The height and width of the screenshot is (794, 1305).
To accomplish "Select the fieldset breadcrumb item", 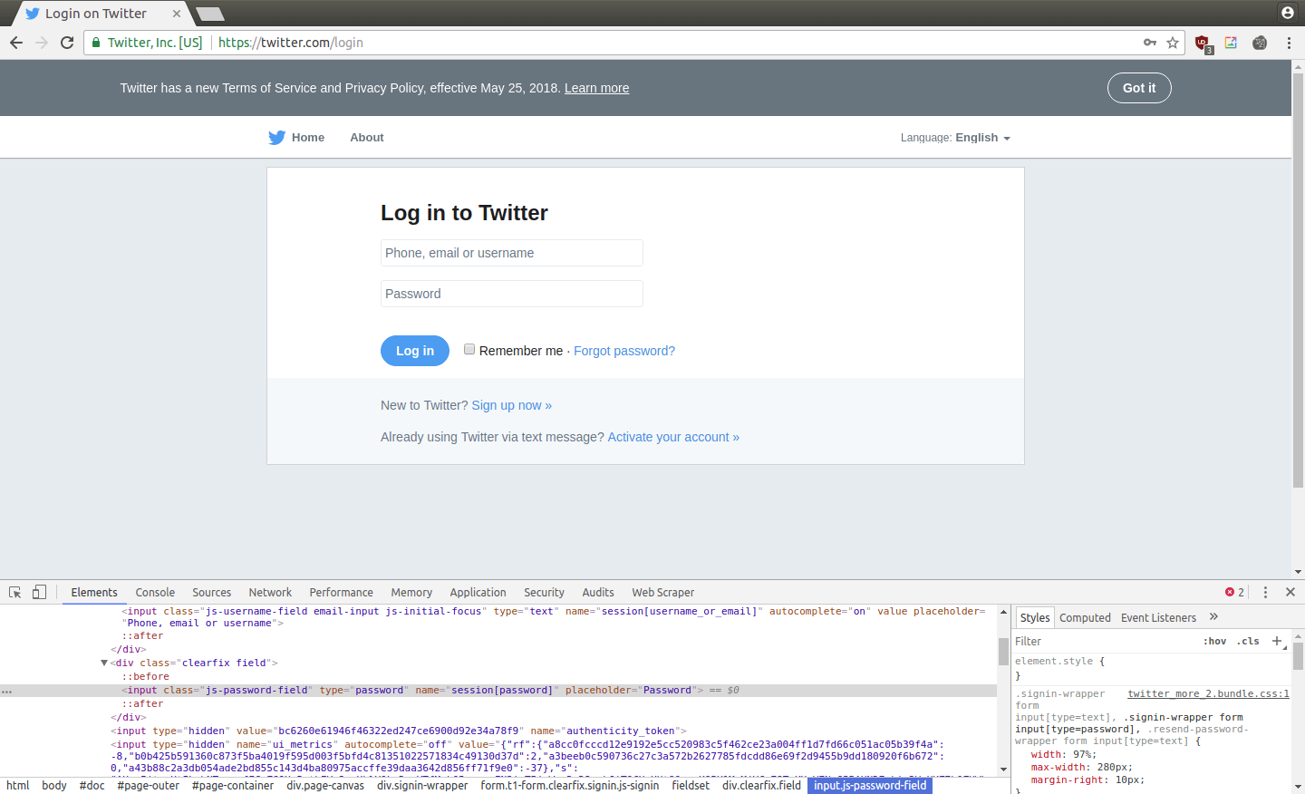I will pyautogui.click(x=691, y=785).
